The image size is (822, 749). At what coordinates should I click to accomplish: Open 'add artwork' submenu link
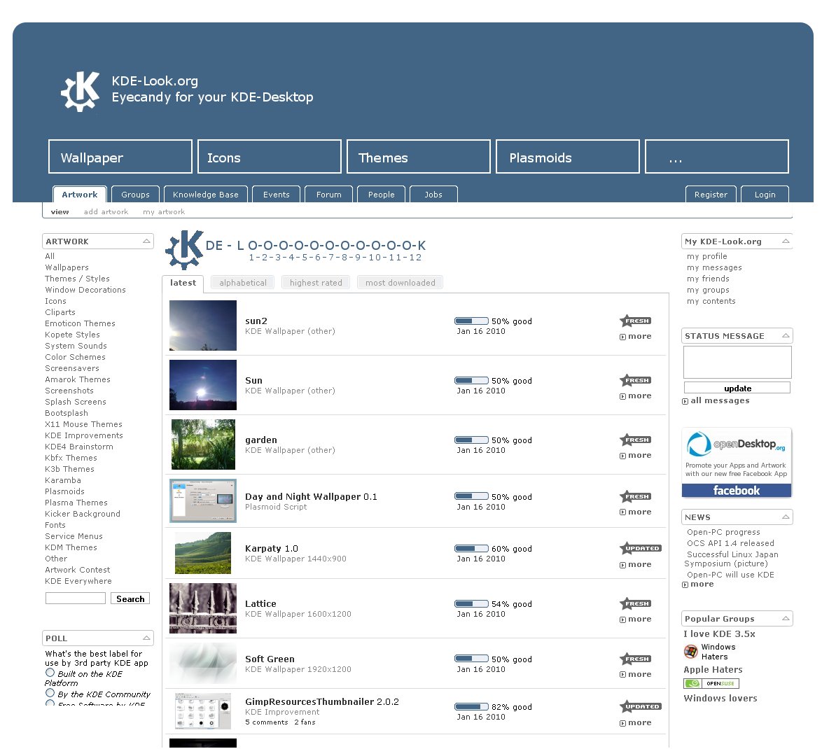coord(106,212)
